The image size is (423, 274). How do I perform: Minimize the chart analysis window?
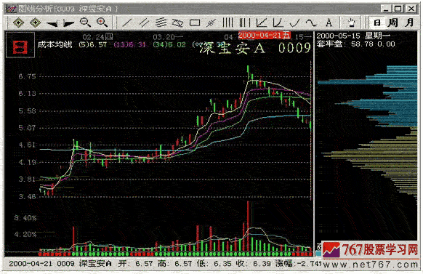pyautogui.click(x=387, y=9)
